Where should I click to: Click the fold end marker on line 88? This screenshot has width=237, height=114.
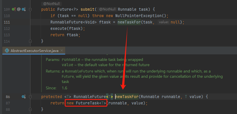tap(30, 109)
